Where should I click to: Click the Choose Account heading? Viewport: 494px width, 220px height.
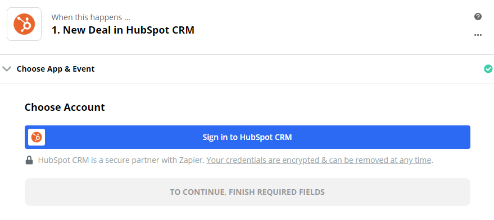pyautogui.click(x=65, y=107)
